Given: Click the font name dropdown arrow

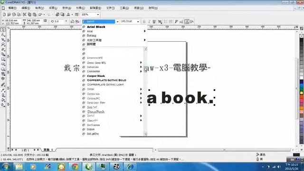Looking at the screenshot, I should pyautogui.click(x=117, y=21).
